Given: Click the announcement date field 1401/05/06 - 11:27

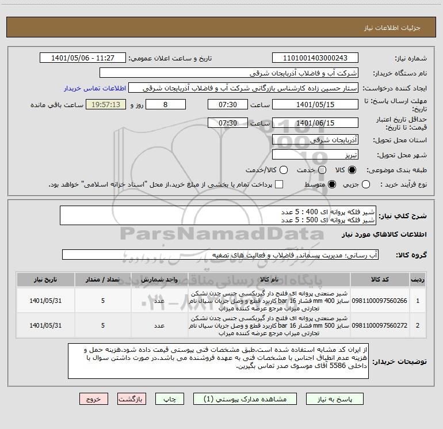Looking at the screenshot, I should (x=83, y=58).
